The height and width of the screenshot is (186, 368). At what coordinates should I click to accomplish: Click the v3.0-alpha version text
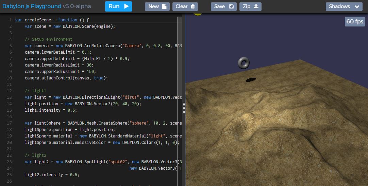click(77, 6)
